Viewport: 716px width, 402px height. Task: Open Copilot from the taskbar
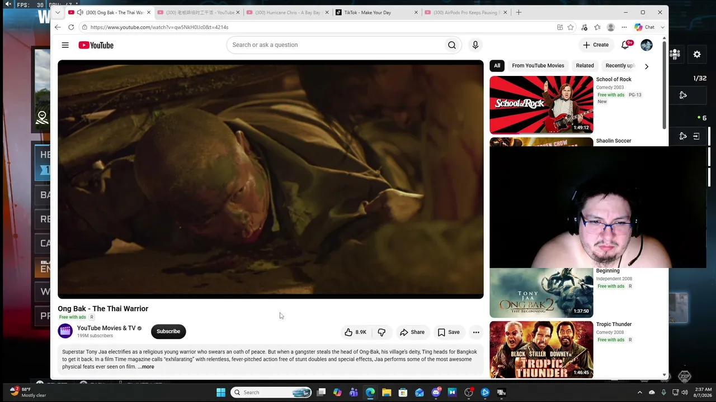point(337,393)
